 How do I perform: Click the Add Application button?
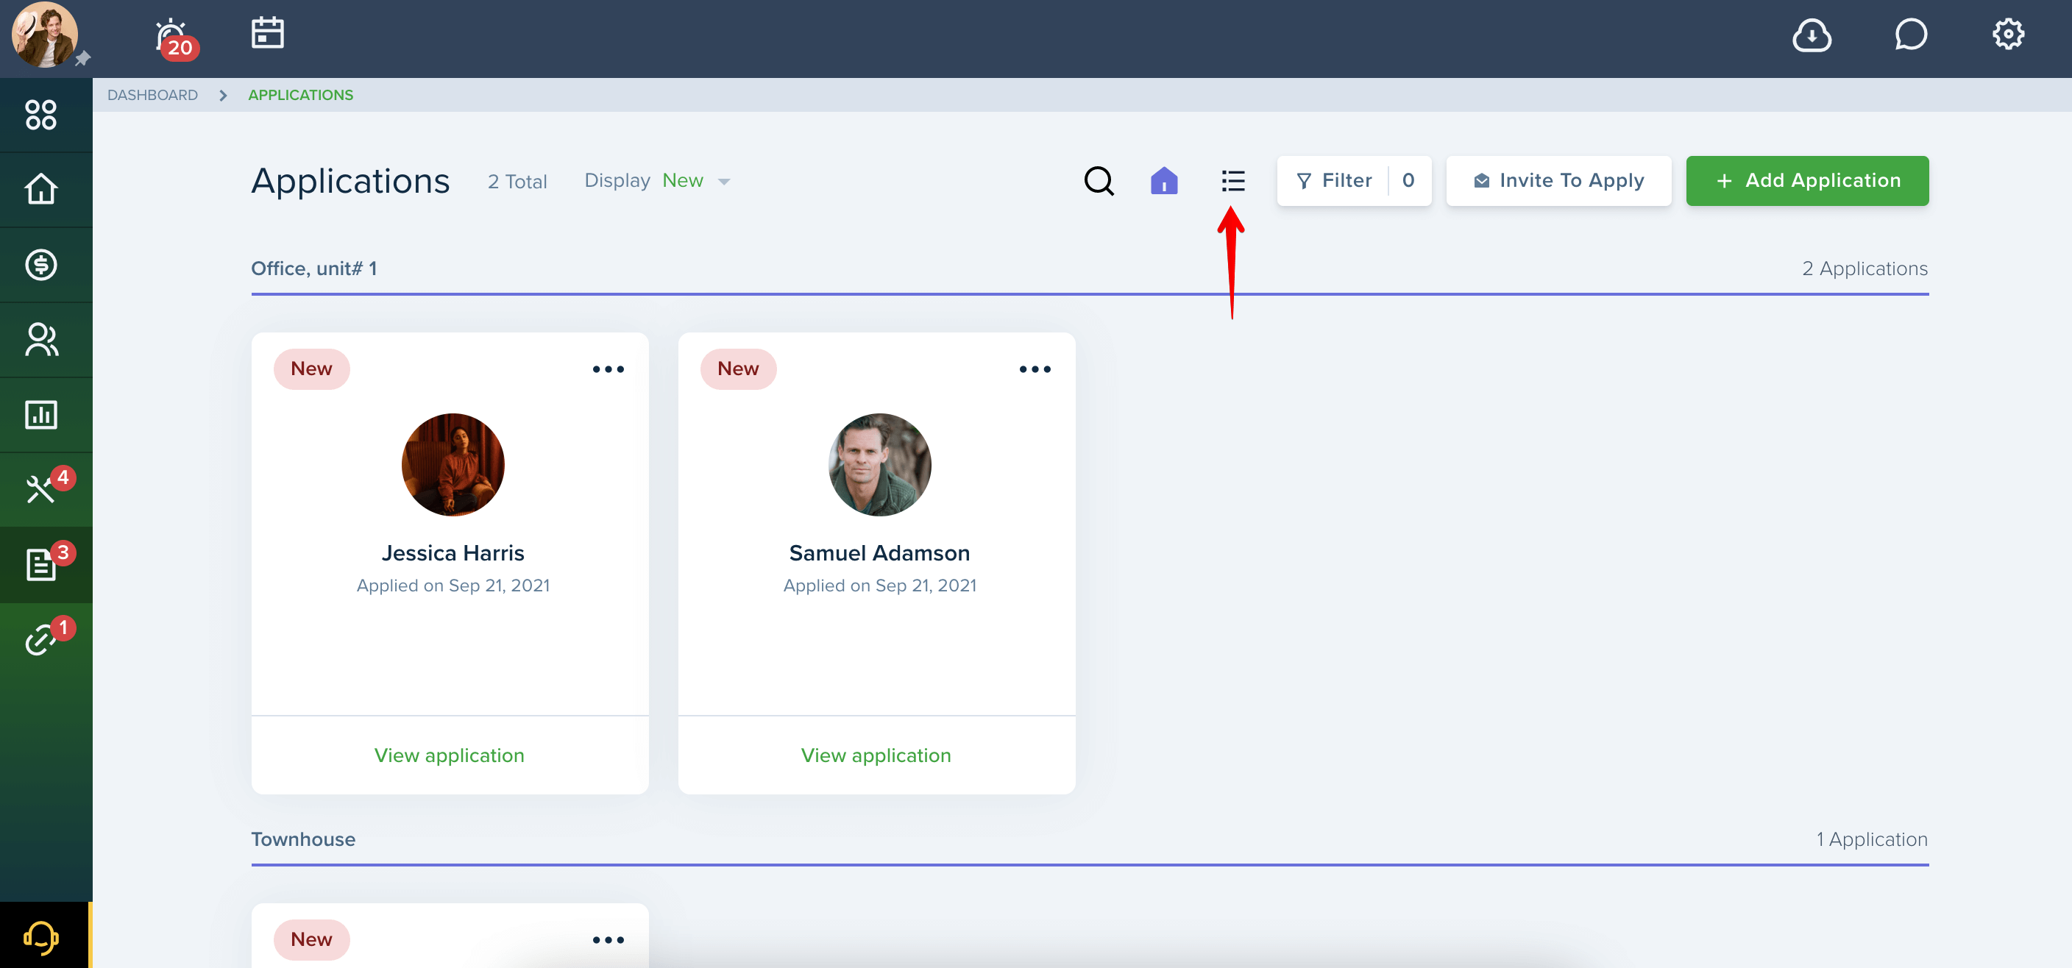coord(1806,181)
